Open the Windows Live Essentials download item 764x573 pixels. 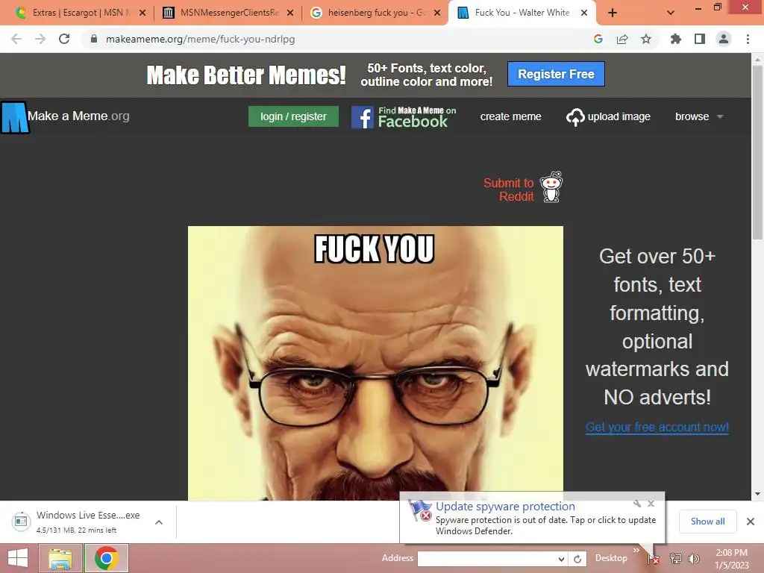tap(78, 522)
